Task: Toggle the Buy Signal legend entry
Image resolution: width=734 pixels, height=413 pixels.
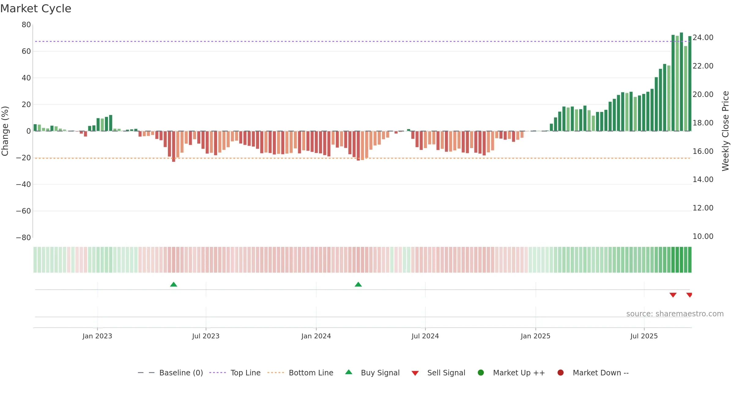Action: click(x=372, y=373)
